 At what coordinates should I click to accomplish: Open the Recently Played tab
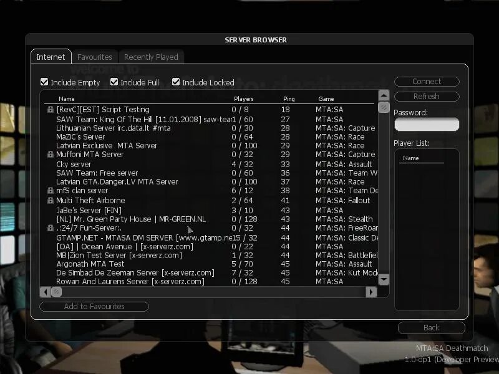point(151,57)
